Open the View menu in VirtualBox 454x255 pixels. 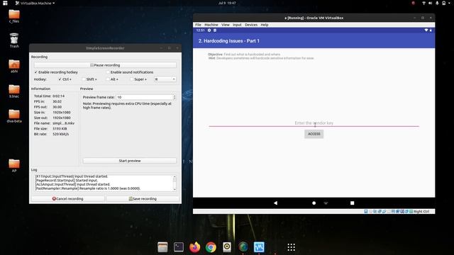click(226, 25)
